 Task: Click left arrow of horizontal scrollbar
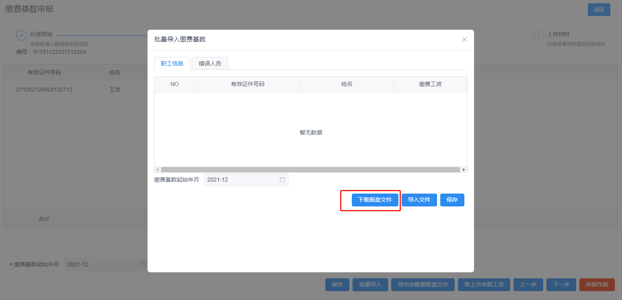coord(158,170)
